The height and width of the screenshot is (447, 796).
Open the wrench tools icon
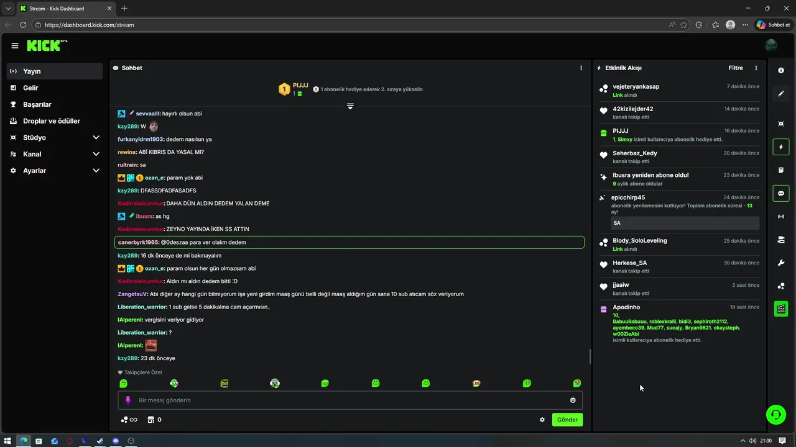(781, 263)
